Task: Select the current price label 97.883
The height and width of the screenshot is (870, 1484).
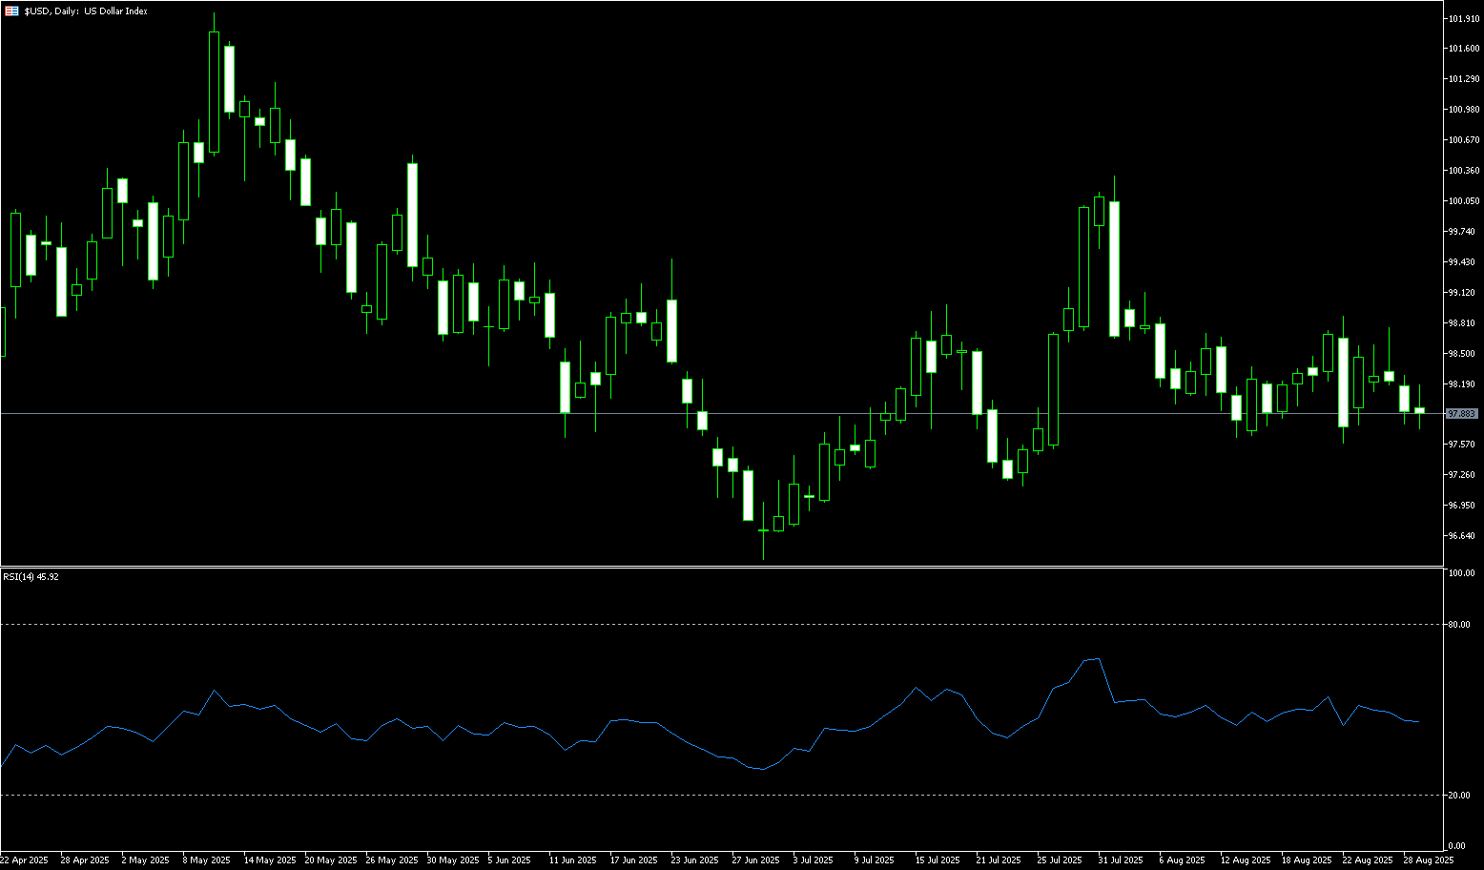Action: tap(1462, 414)
